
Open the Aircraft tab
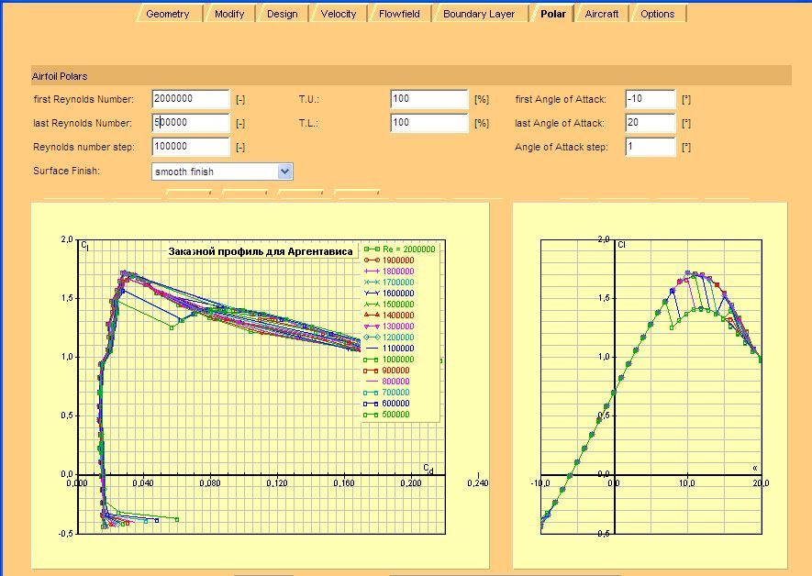click(601, 14)
